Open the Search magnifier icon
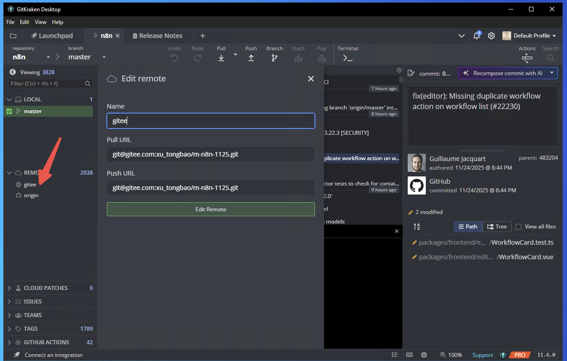Screen dimensions: 567x361 (551, 58)
